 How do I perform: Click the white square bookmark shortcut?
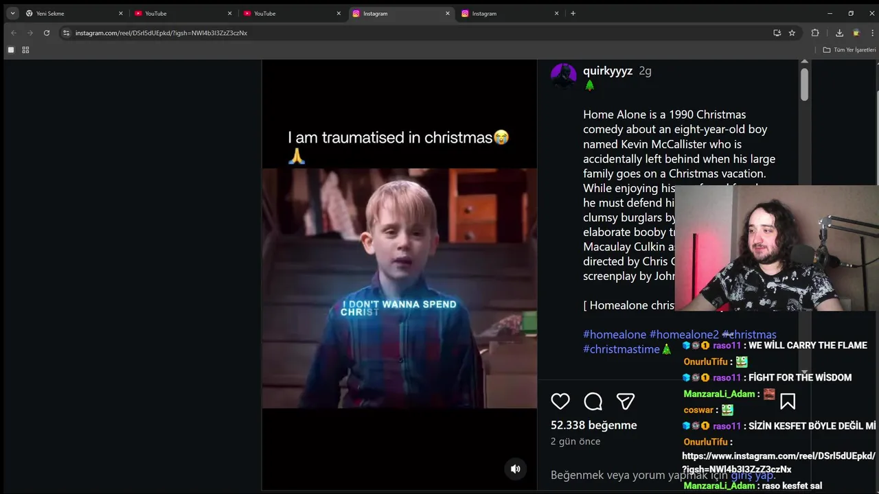point(11,49)
